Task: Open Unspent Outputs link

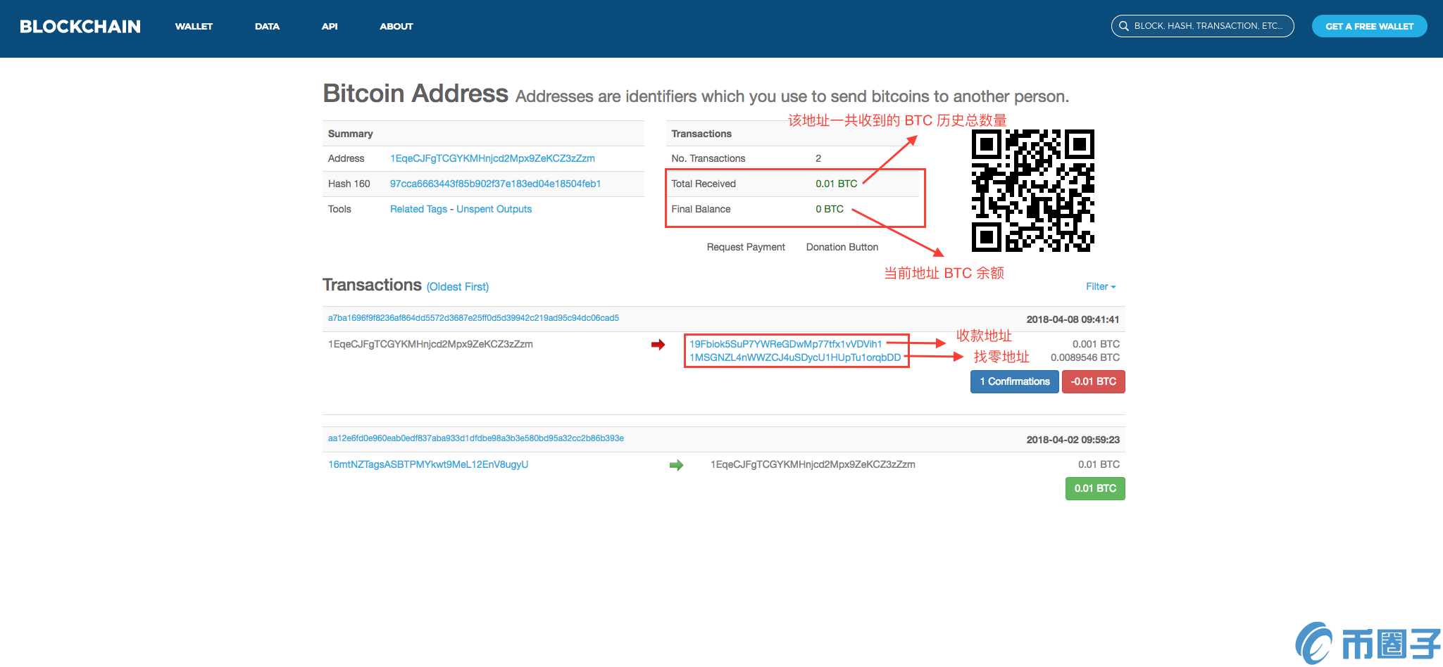Action: pyautogui.click(x=494, y=209)
